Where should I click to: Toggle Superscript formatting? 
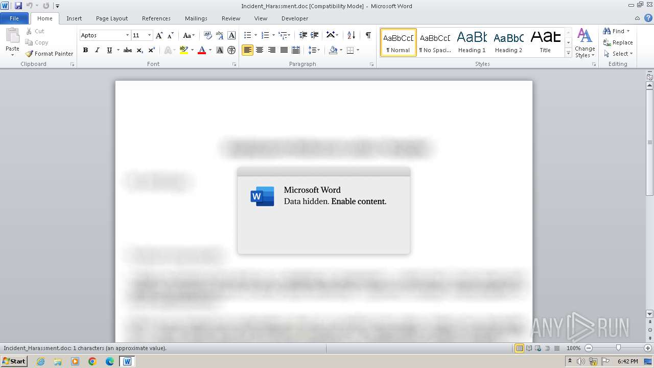152,50
